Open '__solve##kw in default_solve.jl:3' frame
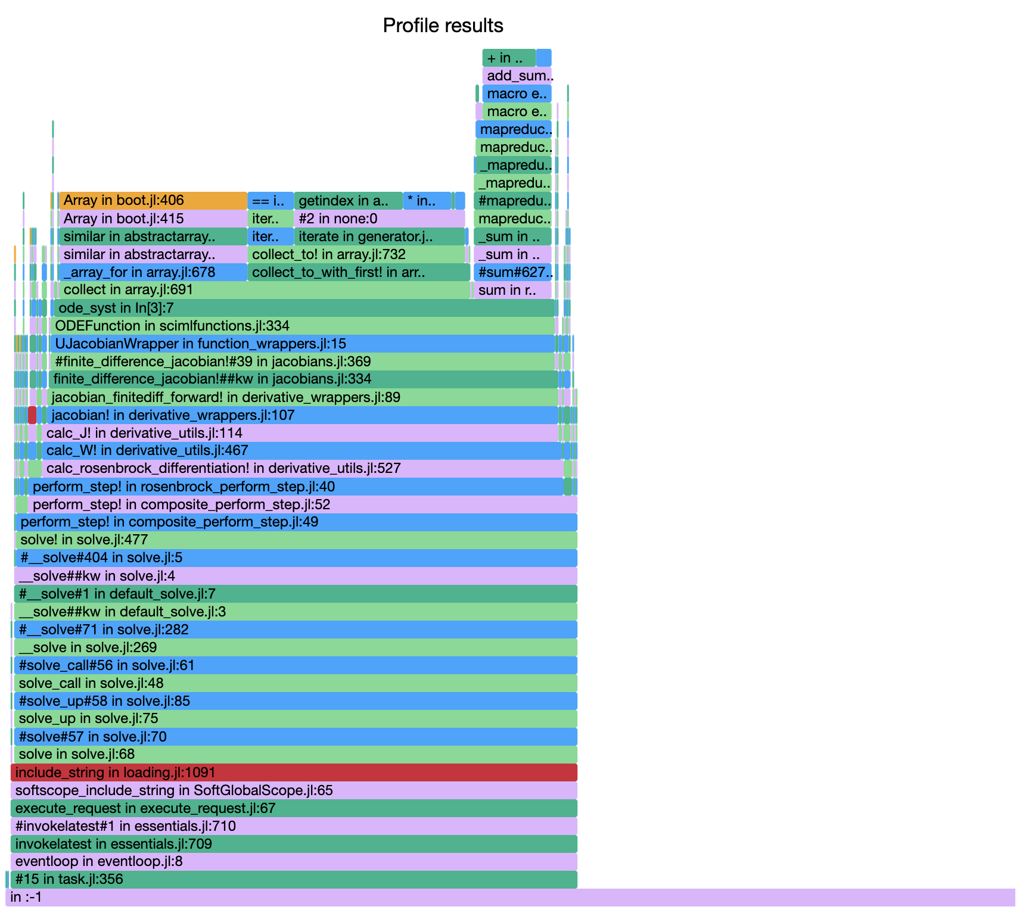The image size is (1032, 916). coord(296,612)
